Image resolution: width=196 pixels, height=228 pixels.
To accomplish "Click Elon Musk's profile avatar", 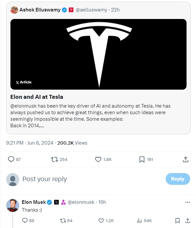I will click(13, 205).
